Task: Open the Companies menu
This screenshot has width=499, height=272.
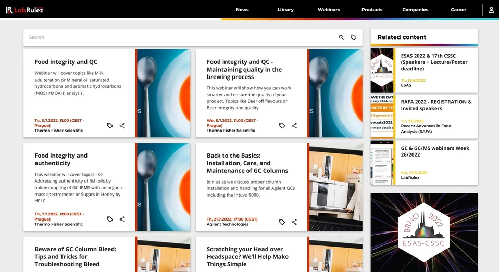Action: [x=415, y=10]
